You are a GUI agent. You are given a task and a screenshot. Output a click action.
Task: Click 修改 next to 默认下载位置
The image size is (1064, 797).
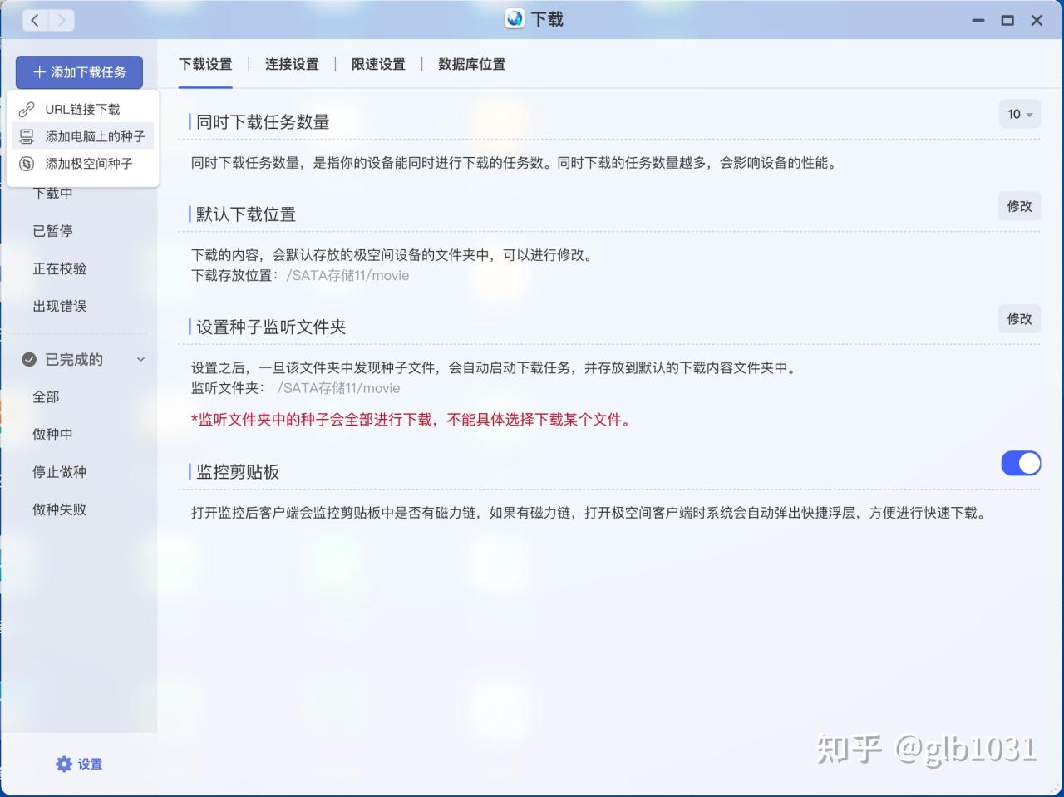[1018, 206]
